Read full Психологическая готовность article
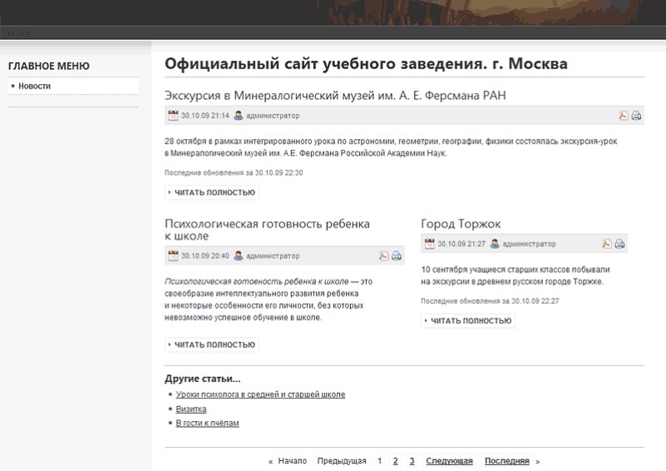 (212, 345)
